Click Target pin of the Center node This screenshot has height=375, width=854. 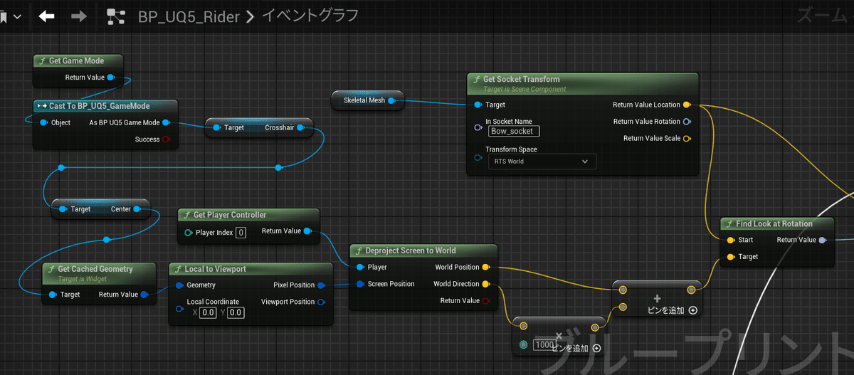pos(62,209)
